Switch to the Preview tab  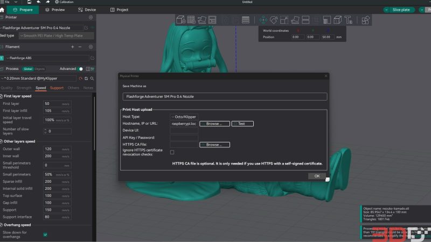[x=55, y=10]
